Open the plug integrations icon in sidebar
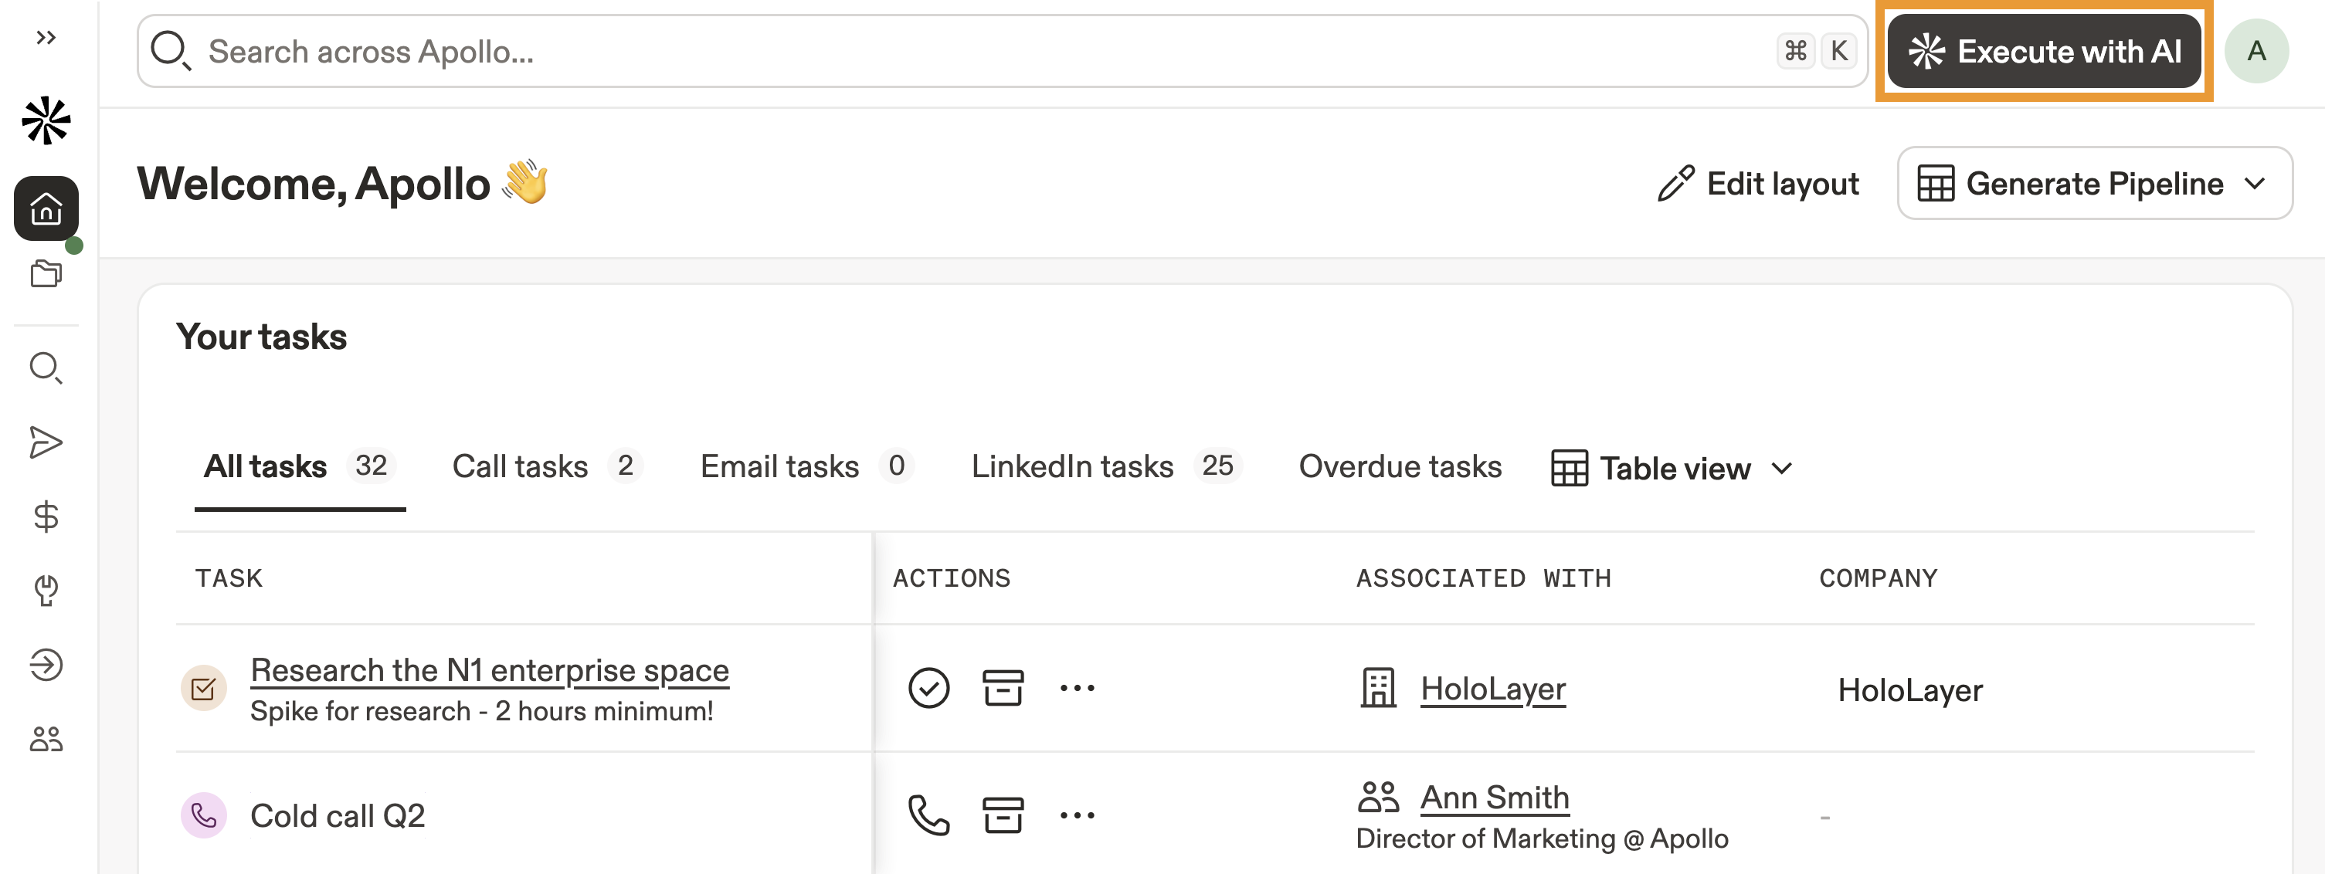 (x=46, y=590)
